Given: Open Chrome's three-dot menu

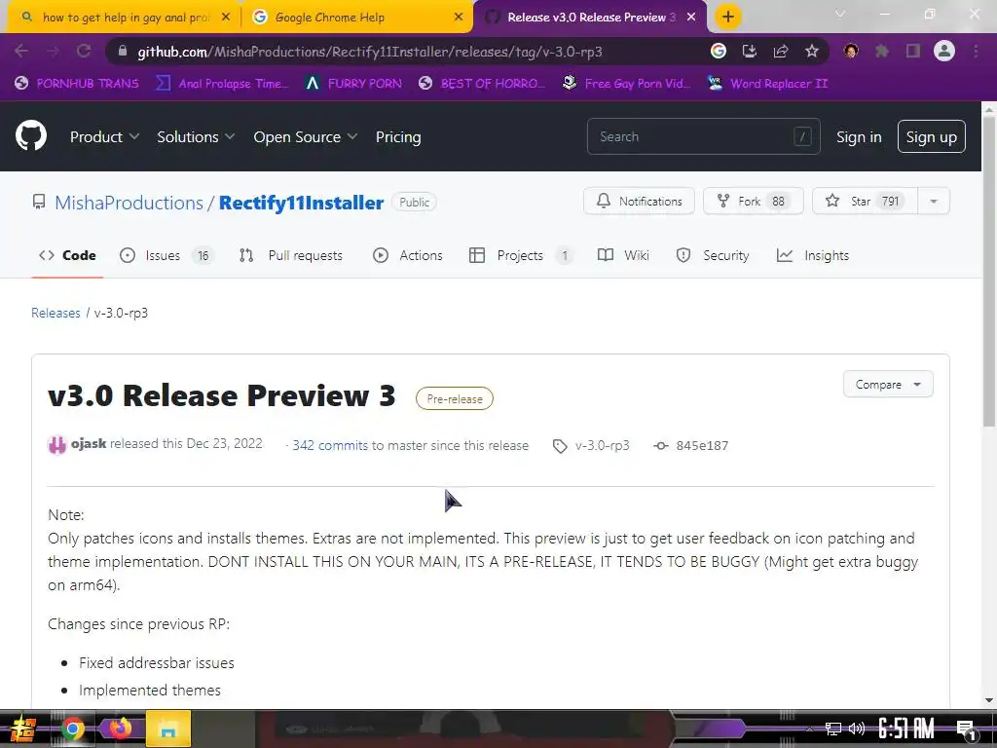Looking at the screenshot, I should (x=976, y=51).
